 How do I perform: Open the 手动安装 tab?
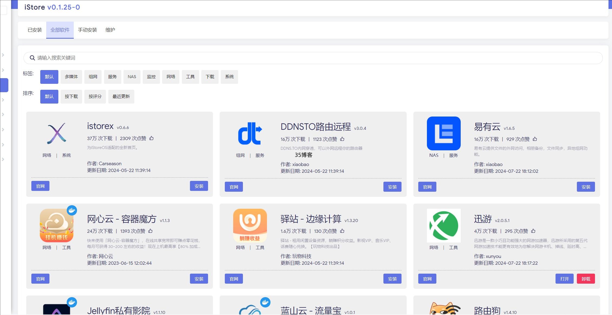88,30
